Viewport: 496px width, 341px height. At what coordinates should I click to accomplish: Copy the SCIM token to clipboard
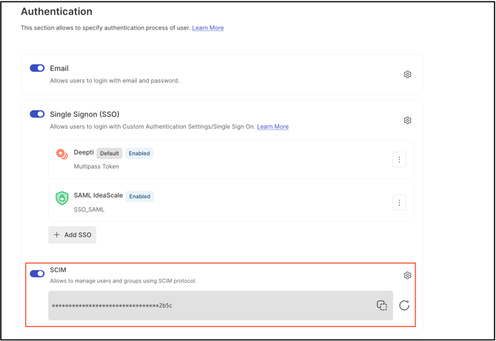(x=382, y=305)
